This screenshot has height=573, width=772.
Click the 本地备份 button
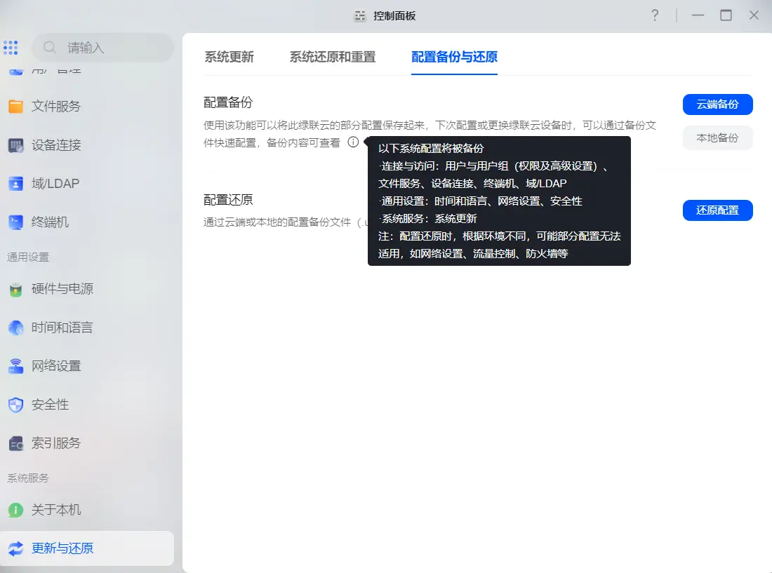[x=717, y=138]
